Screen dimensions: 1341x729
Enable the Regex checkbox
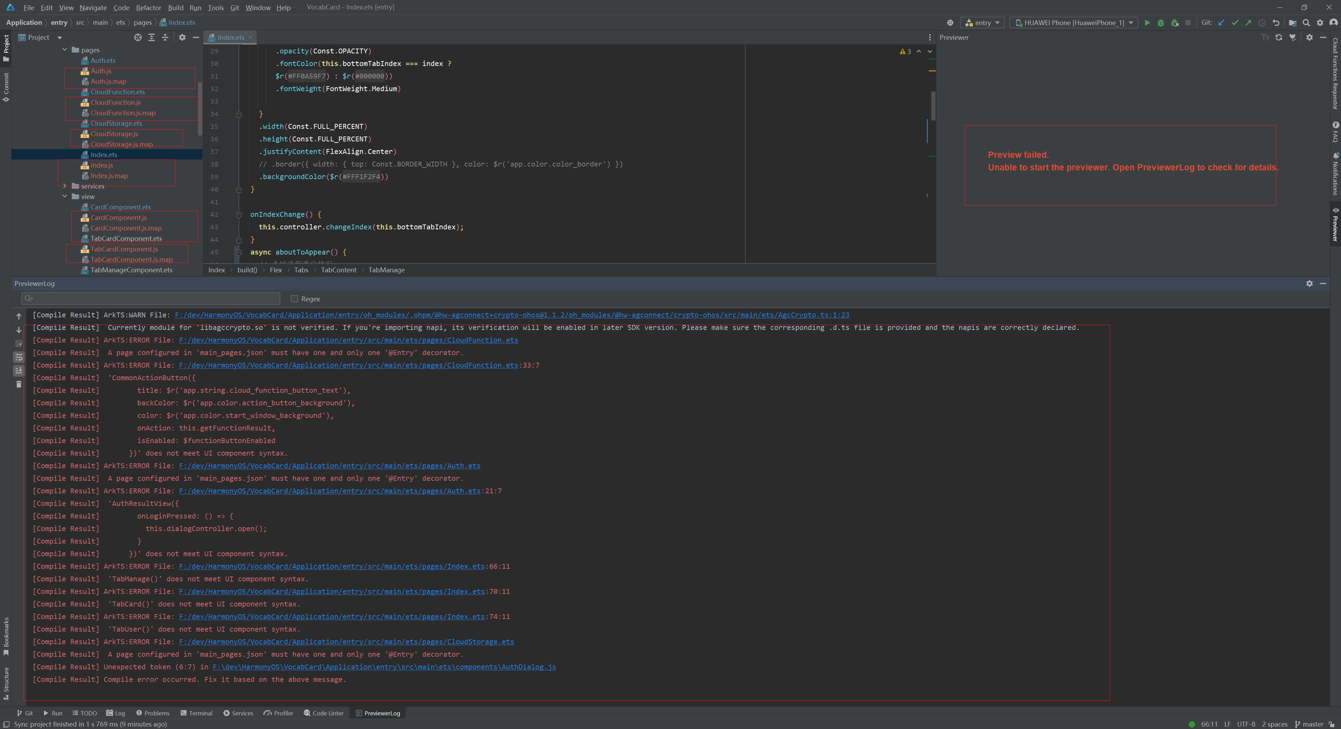point(294,299)
